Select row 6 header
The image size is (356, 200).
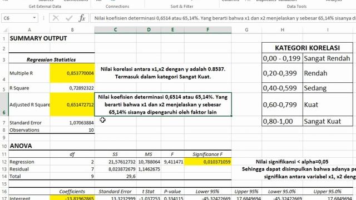click(4, 104)
